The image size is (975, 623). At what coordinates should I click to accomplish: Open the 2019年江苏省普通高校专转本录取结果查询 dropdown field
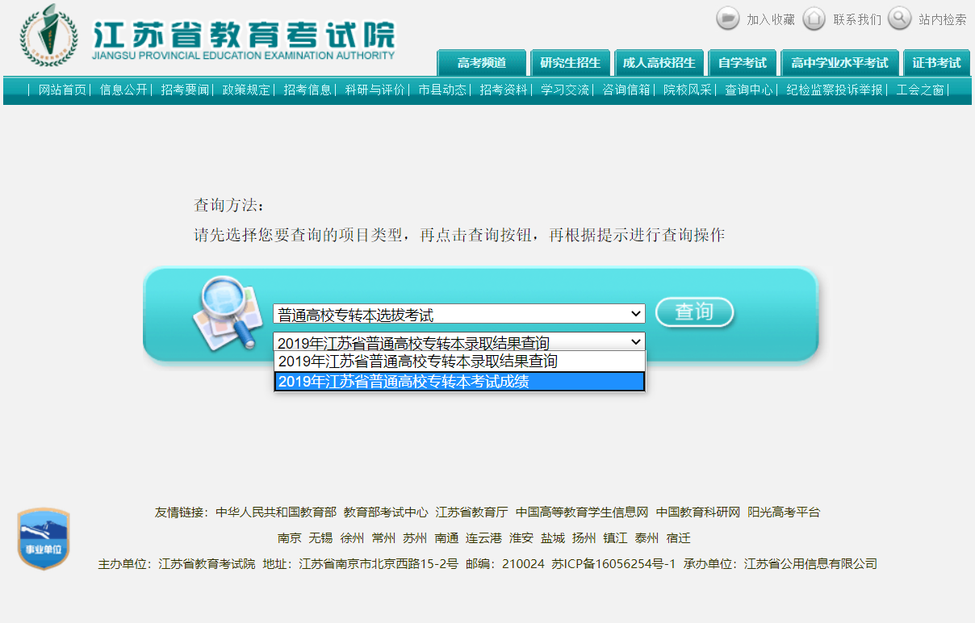point(459,342)
